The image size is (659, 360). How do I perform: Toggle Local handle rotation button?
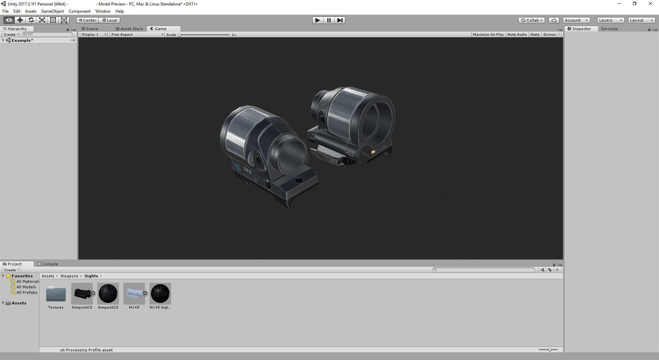(109, 20)
